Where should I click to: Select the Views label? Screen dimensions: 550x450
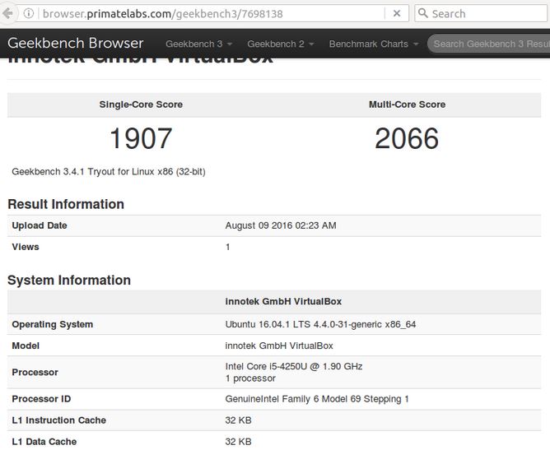26,247
